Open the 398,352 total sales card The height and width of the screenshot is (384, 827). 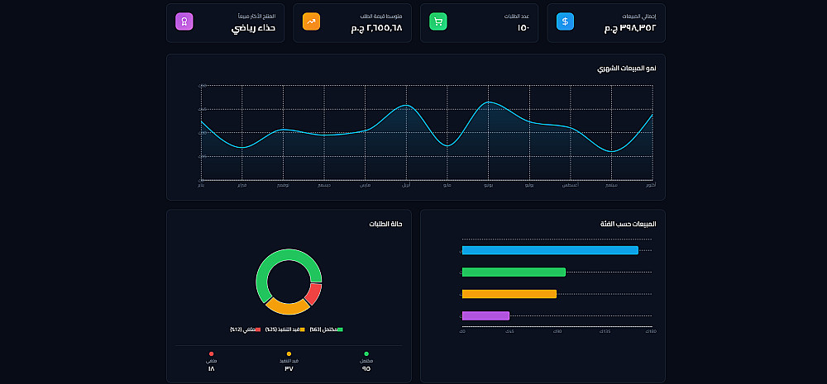tap(606, 23)
